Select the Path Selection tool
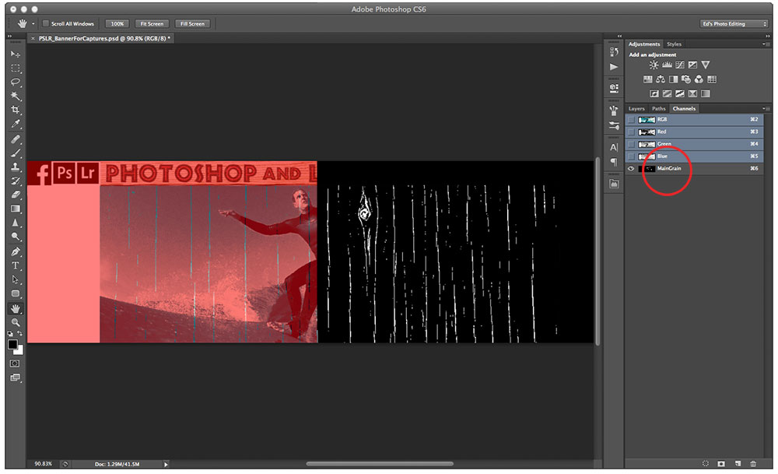 [x=16, y=279]
